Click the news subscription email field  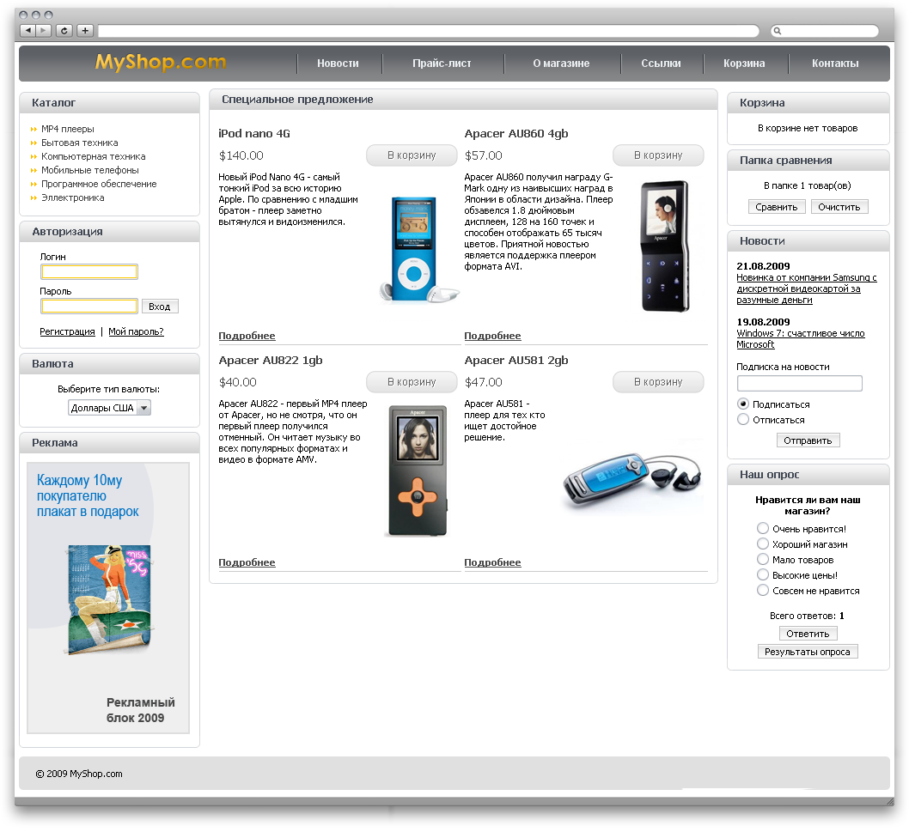coord(799,383)
